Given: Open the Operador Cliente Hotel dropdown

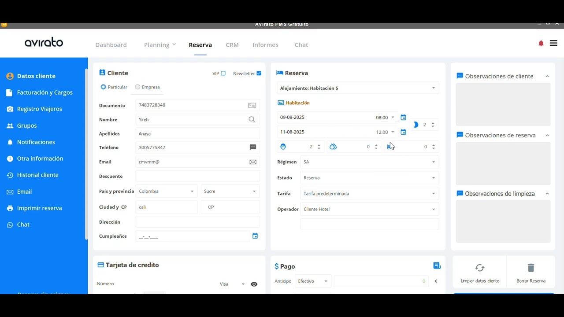Looking at the screenshot, I should (369, 209).
